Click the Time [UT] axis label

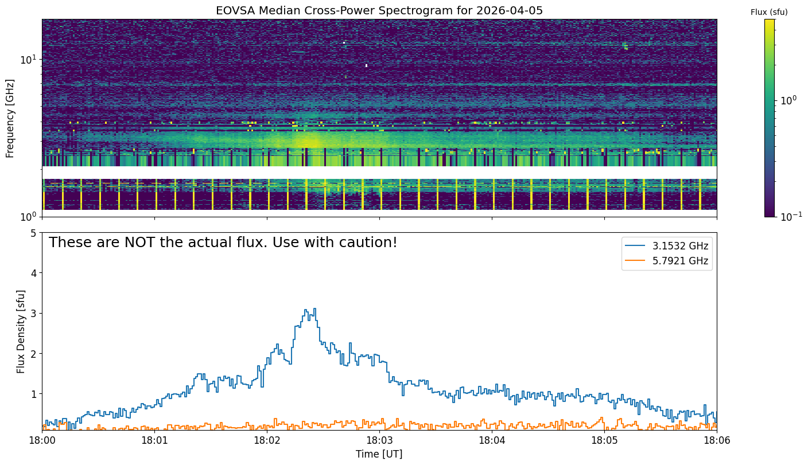coord(379,454)
